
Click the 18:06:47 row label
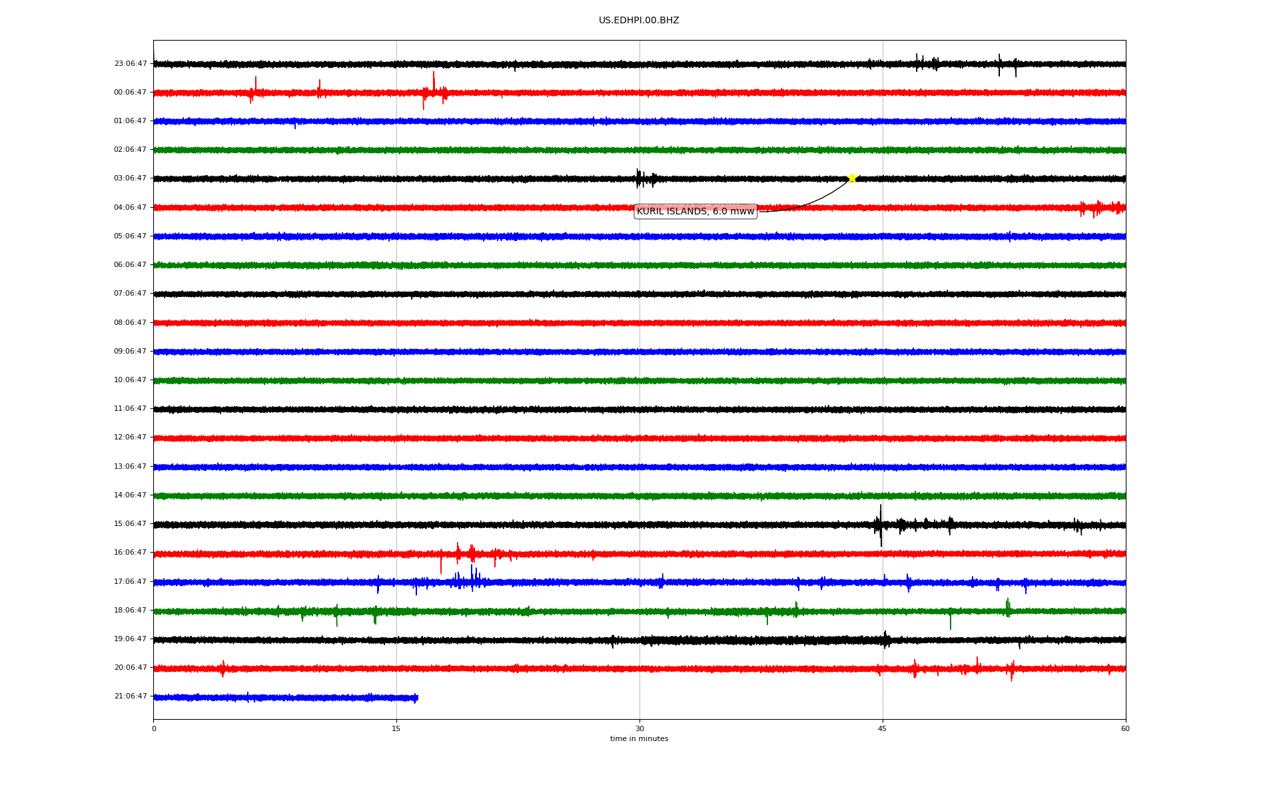131,611
